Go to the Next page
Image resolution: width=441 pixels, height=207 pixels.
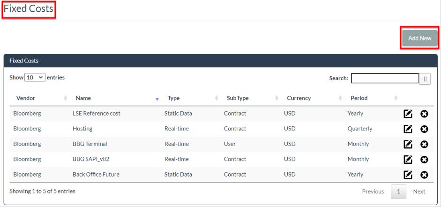coord(419,192)
